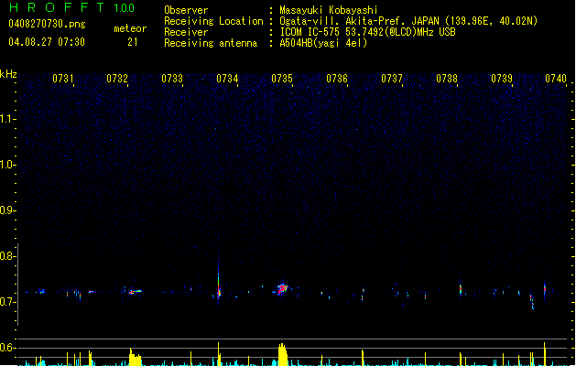
Task: Click the Receiver label
Action: point(186,32)
